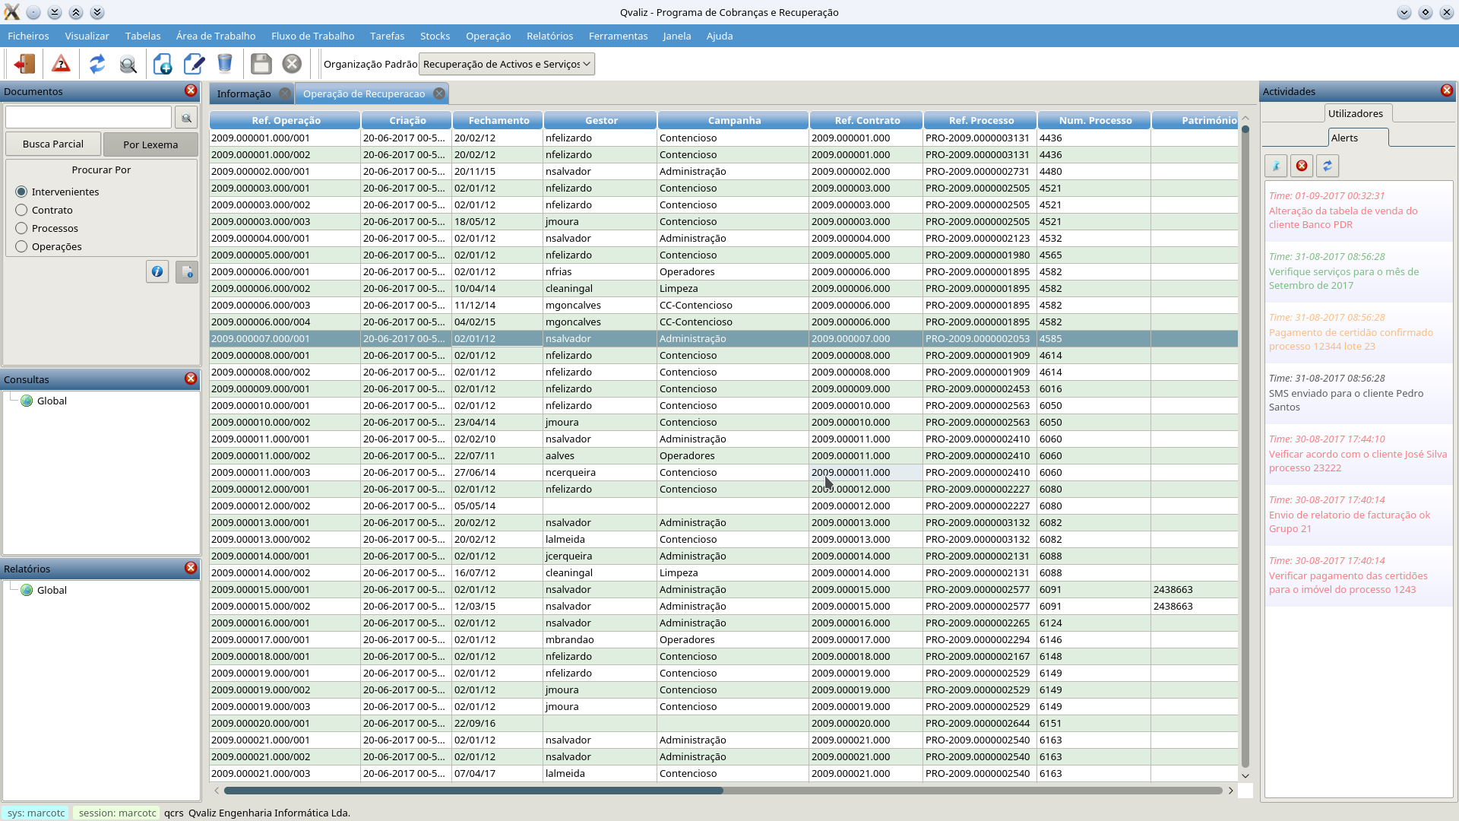
Task: Click the new document plus icon
Action: pyautogui.click(x=162, y=64)
